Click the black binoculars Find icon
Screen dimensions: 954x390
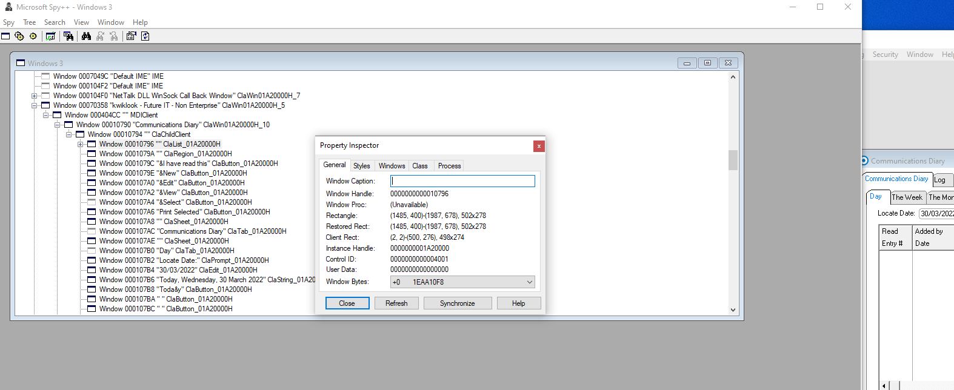[87, 36]
